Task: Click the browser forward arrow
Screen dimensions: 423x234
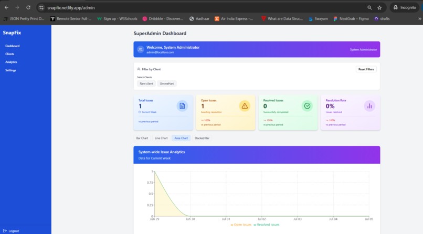Action: pos(17,7)
